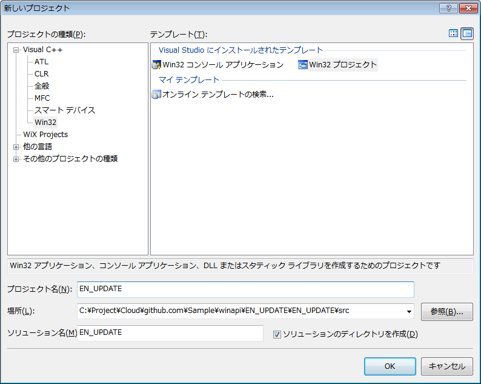The height and width of the screenshot is (384, 481).
Task: Open オンライン テンプレートの検索 icon
Action: 156,94
